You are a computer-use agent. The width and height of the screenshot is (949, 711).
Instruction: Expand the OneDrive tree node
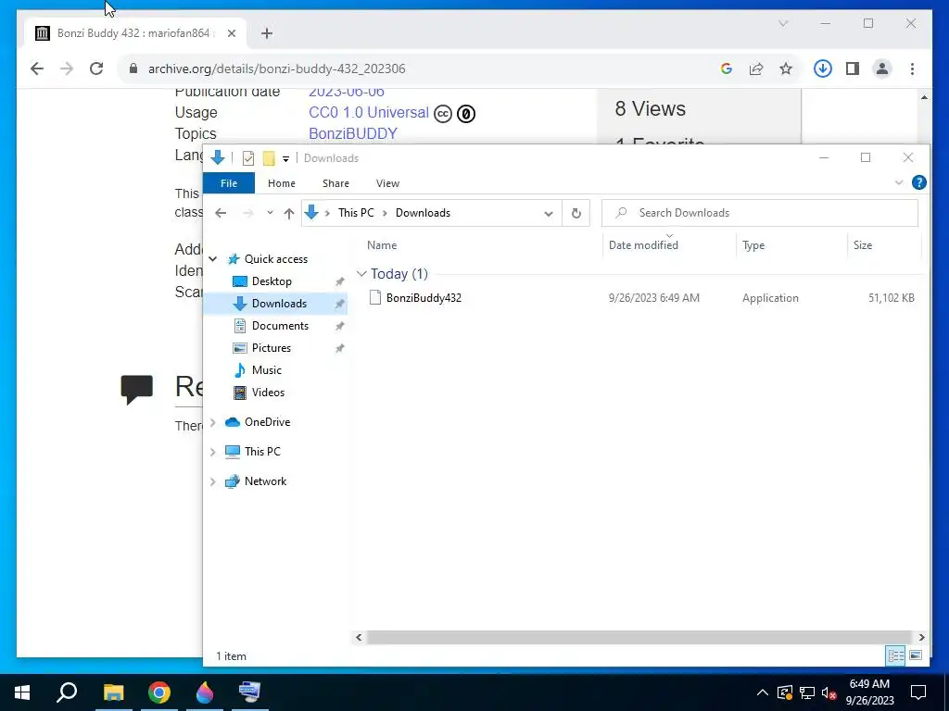pos(212,422)
